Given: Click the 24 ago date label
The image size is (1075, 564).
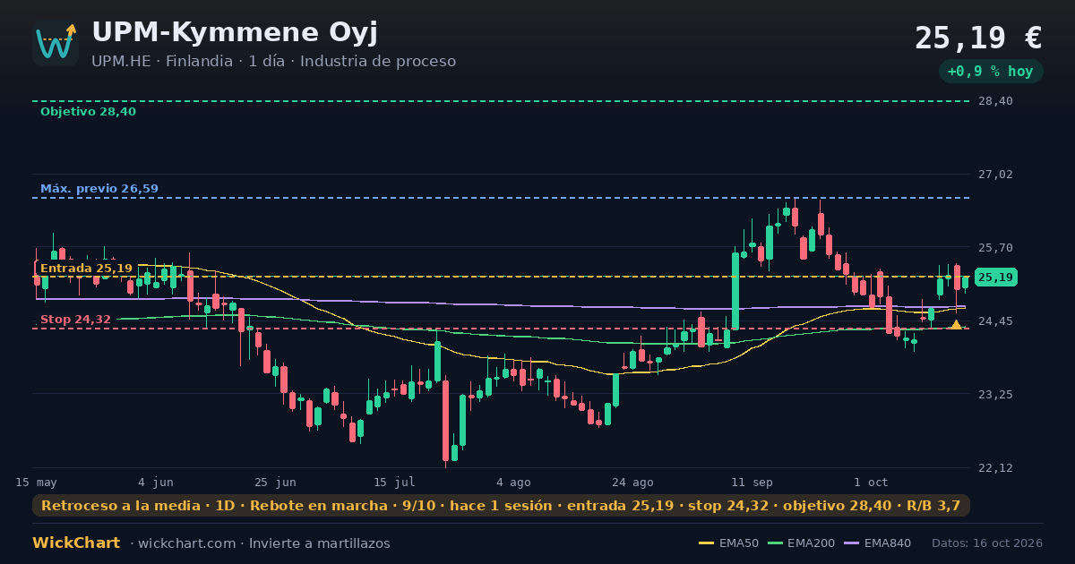Looking at the screenshot, I should [632, 482].
